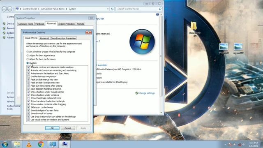
Task: Click the Show desktop button
Action: [x=261, y=144]
